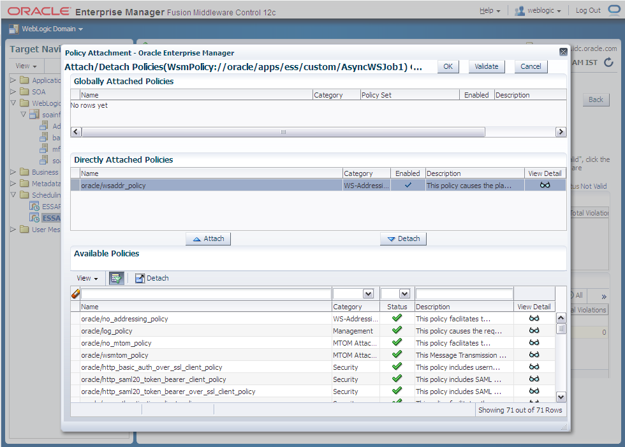The width and height of the screenshot is (625, 447).
Task: Click the Back button in background page
Action: [x=596, y=99]
